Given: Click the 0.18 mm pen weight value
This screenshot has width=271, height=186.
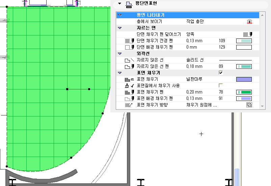Looking at the screenshot, I should 194,67.
